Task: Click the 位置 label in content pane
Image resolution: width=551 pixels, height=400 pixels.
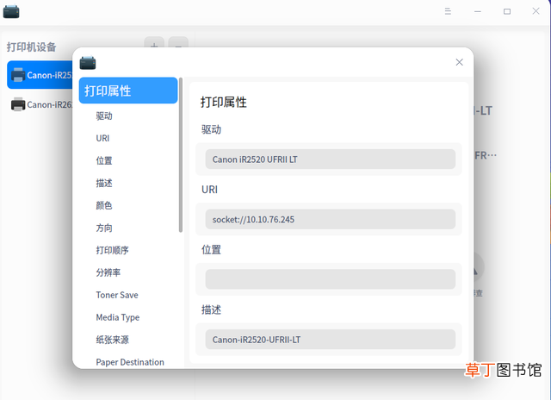Action: click(211, 250)
